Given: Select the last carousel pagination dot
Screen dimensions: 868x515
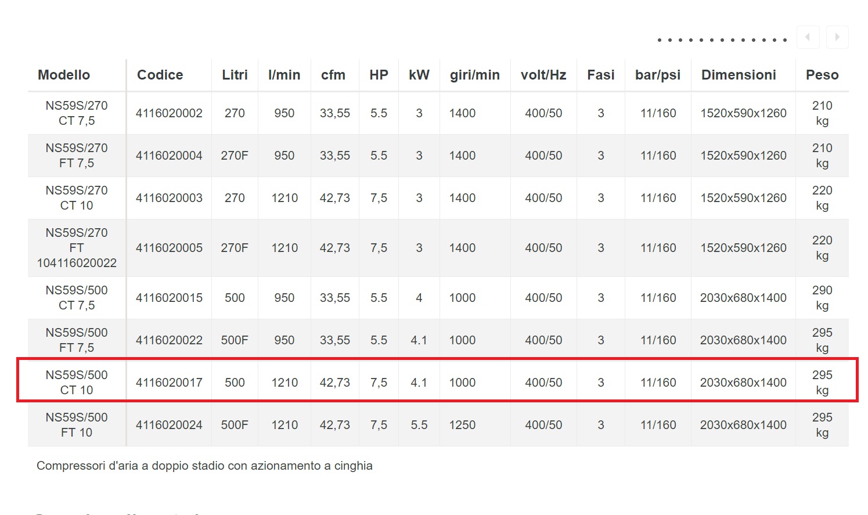Looking at the screenshot, I should coord(785,40).
